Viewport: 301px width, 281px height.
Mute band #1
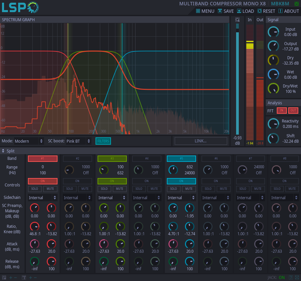50,189
